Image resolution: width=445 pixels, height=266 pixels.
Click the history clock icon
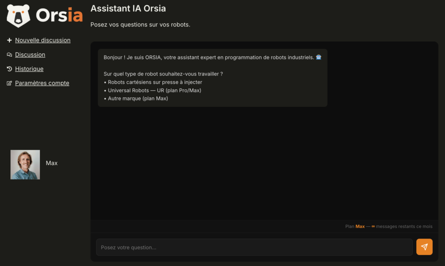[10, 69]
